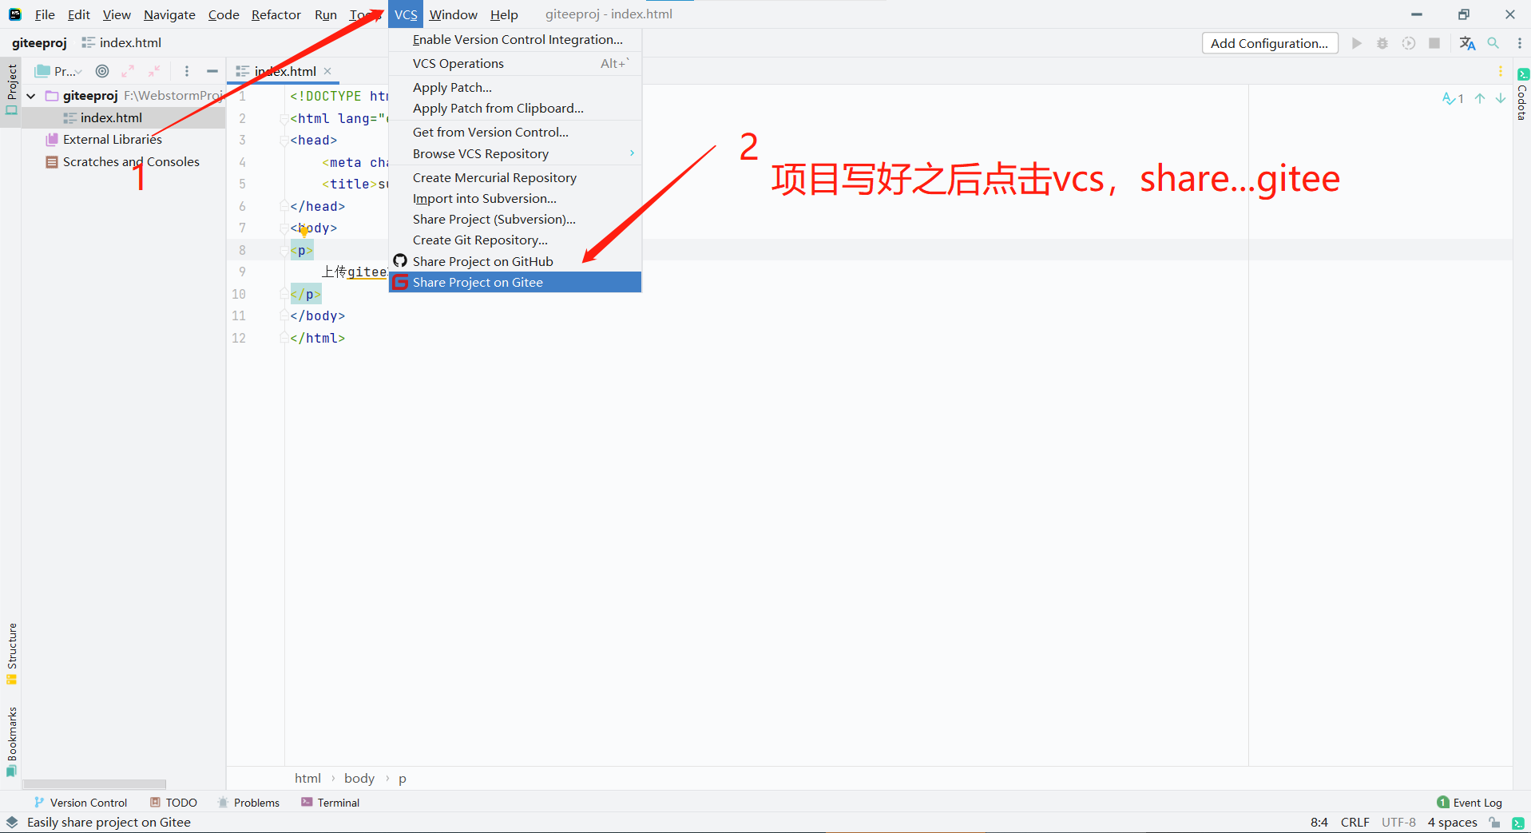The width and height of the screenshot is (1531, 833).
Task: Click the Run play icon in toolbar
Action: tap(1356, 43)
